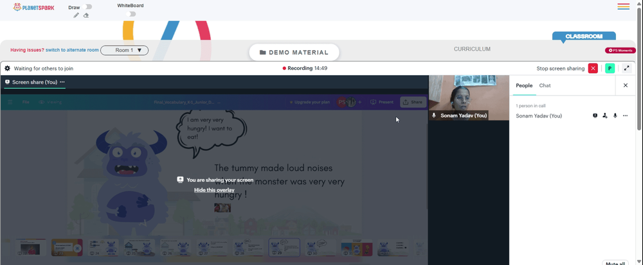
Task: Toggle the WhiteBoard switch
Action: 131,14
